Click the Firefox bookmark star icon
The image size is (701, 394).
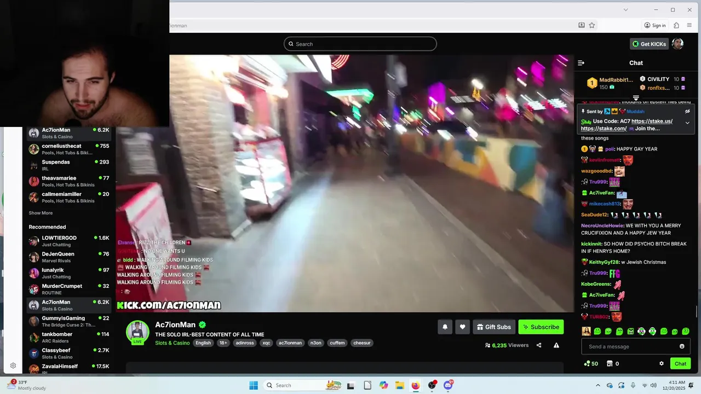592,25
